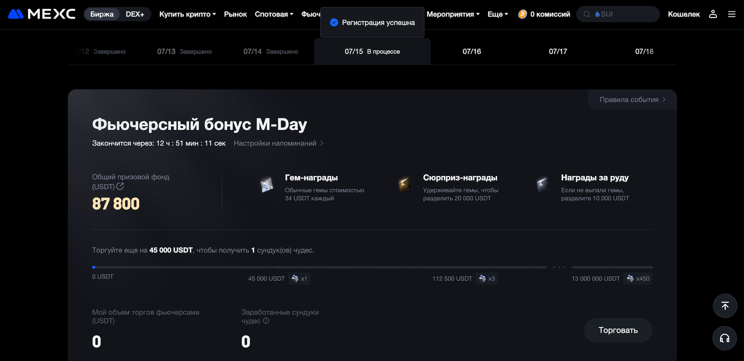The image size is (744, 361).
Task: Switch to the DEX+ toggle
Action: (135, 14)
